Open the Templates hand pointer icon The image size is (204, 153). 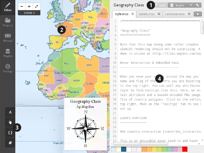point(10,122)
